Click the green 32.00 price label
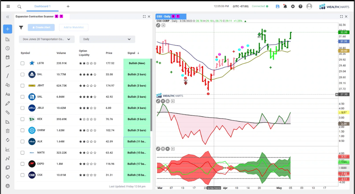The width and height of the screenshot is (355, 194). [344, 33]
